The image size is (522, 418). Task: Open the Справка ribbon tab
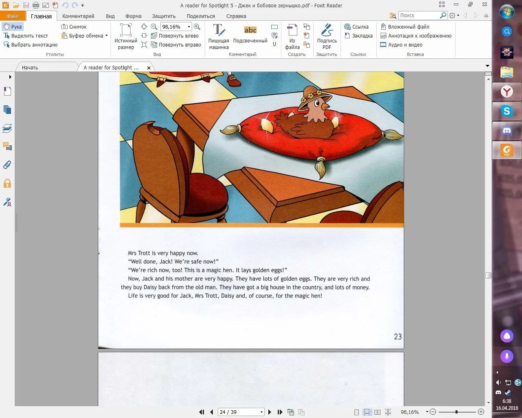tap(236, 16)
